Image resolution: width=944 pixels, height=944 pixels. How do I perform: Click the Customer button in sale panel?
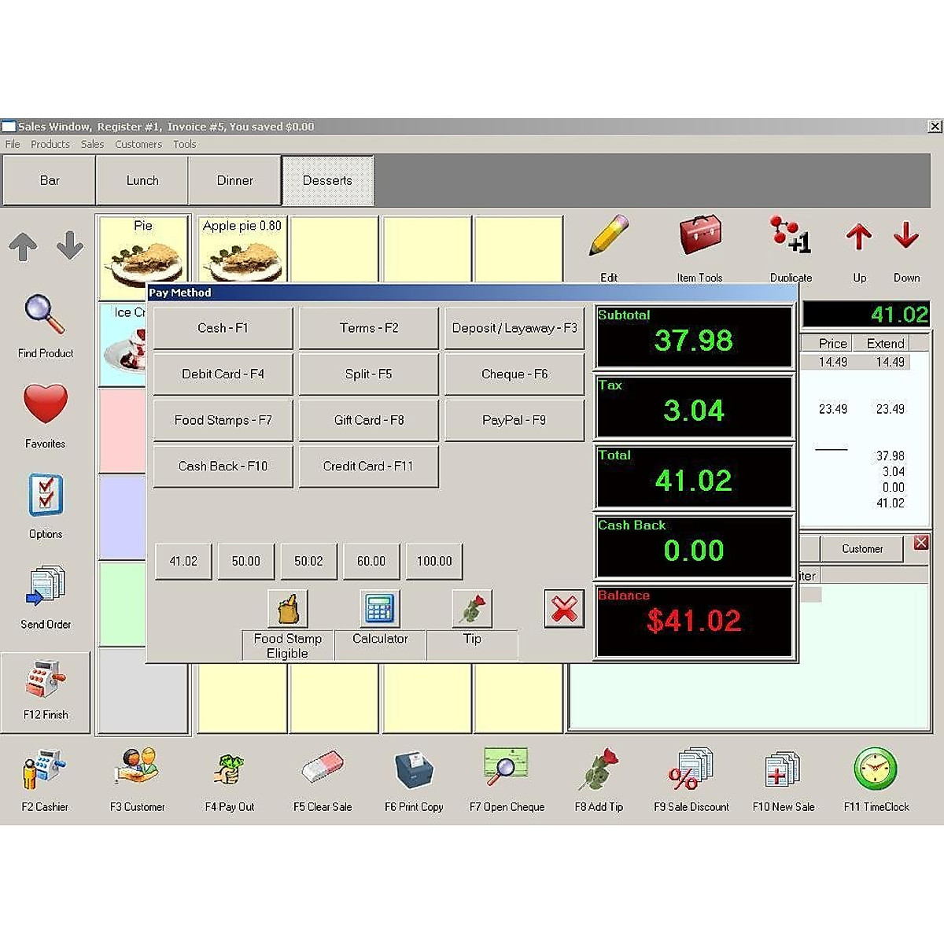tap(862, 548)
